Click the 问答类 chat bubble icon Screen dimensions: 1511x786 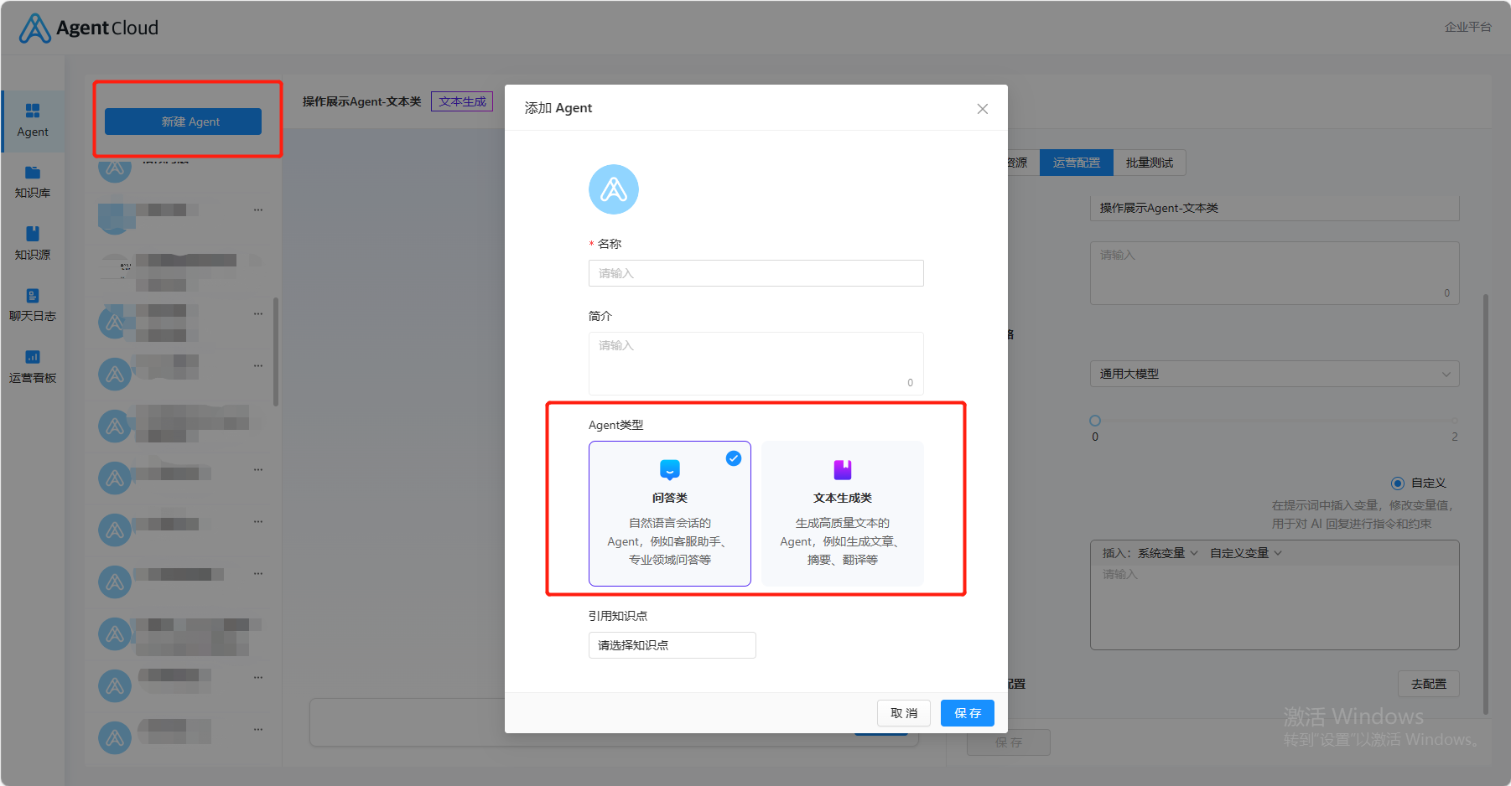tap(670, 469)
